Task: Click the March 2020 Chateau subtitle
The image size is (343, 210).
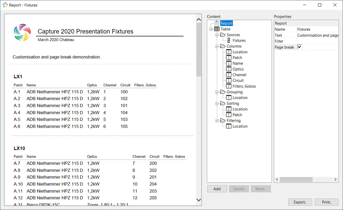Action: 56,40
